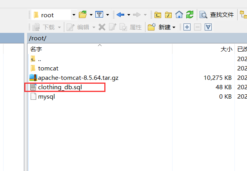Click the 0 KB size cell
247x171 pixels.
tap(225, 97)
